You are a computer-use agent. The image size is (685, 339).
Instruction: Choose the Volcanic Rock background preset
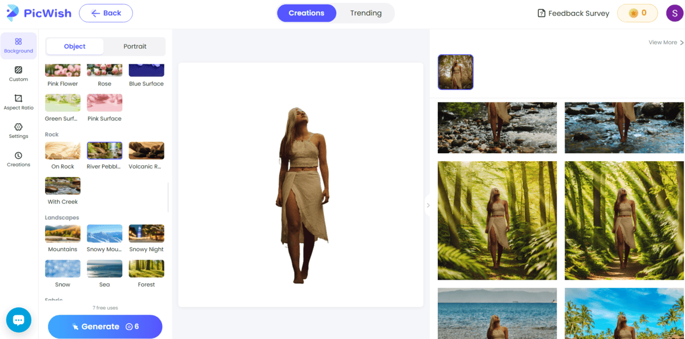pyautogui.click(x=146, y=151)
